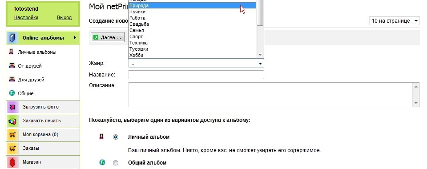Select the Общий альбом radio button
This screenshot has width=427, height=169.
point(116,163)
